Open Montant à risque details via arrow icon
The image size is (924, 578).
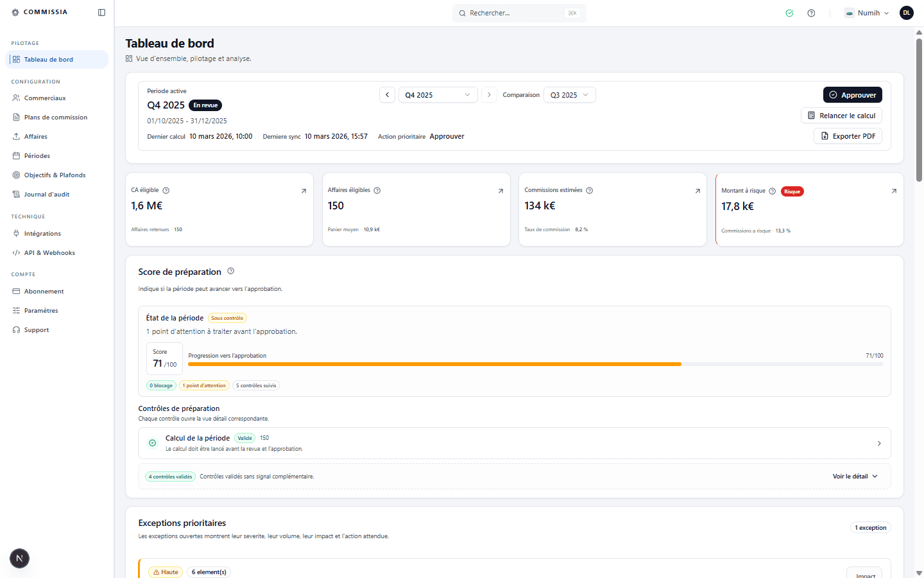[894, 191]
